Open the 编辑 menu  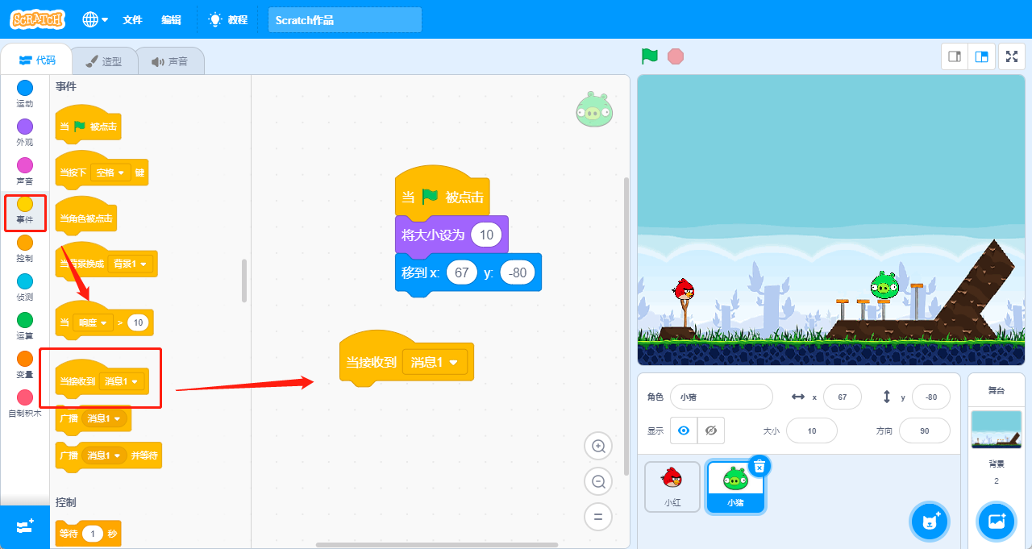(171, 19)
